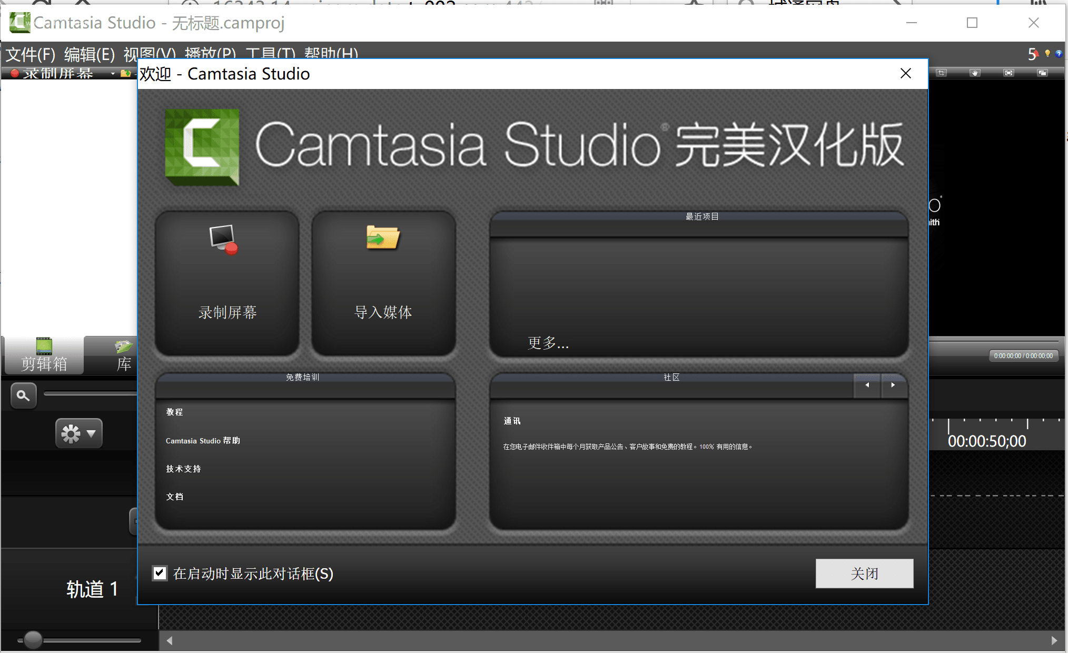1068x653 pixels.
Task: Click the 关闭 button in welcome dialog
Action: click(864, 573)
